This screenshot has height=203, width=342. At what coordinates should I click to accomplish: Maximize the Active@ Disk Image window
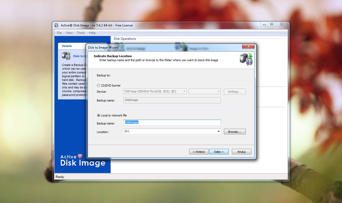[x=272, y=24]
